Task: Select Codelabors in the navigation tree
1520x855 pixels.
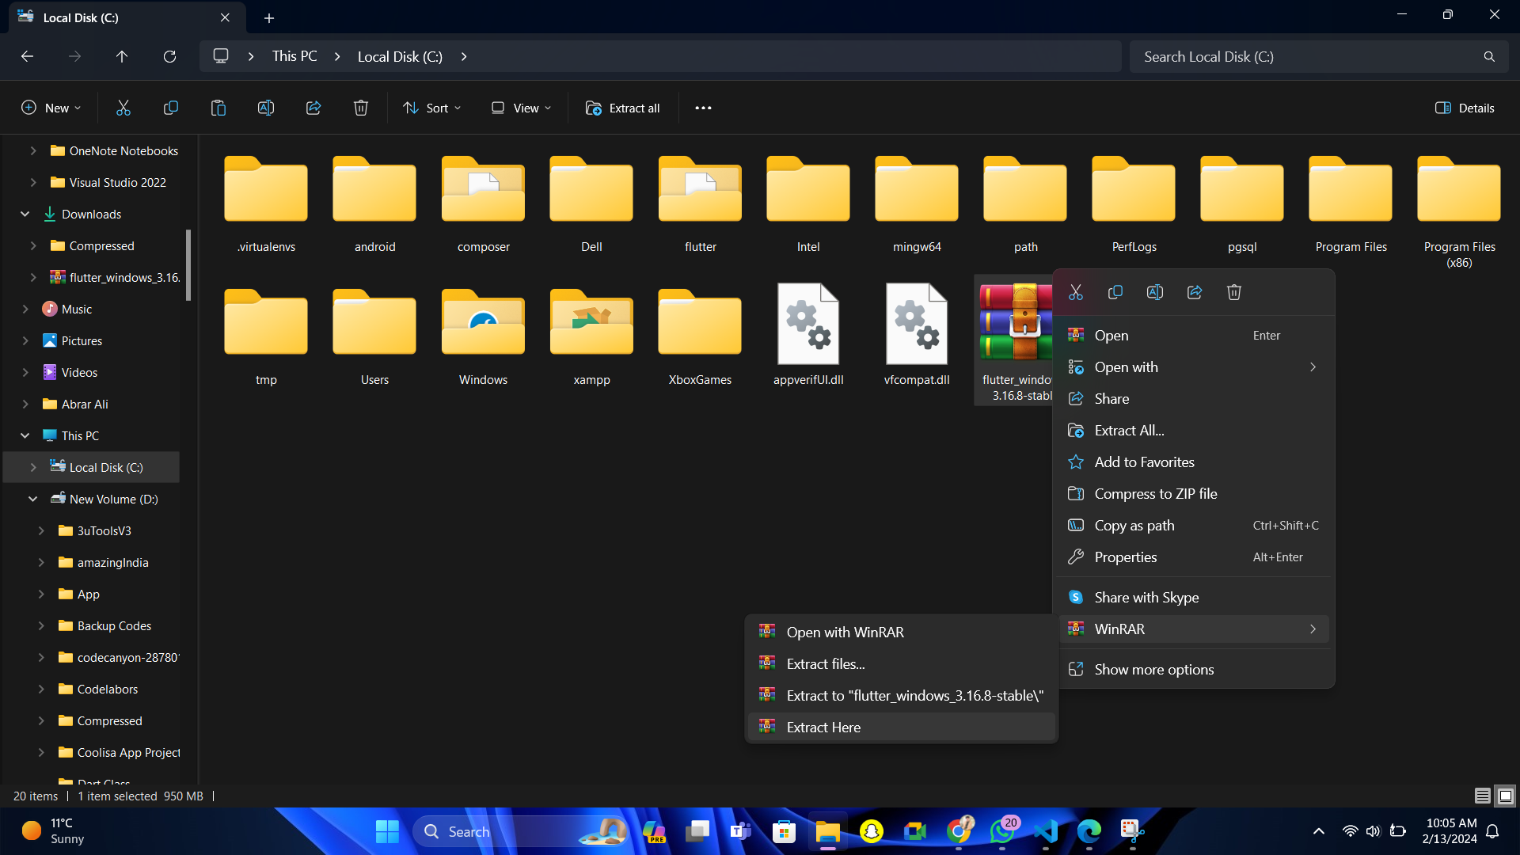Action: point(107,689)
